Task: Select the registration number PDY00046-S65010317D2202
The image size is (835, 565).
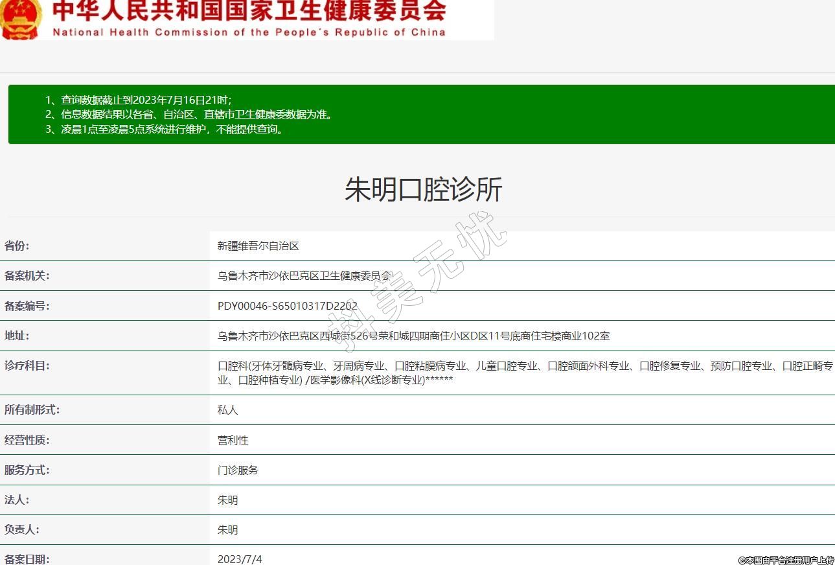Action: (287, 306)
